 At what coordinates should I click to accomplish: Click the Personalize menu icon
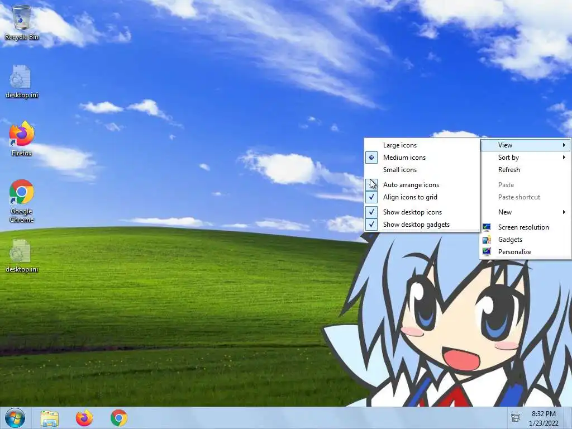click(x=487, y=252)
